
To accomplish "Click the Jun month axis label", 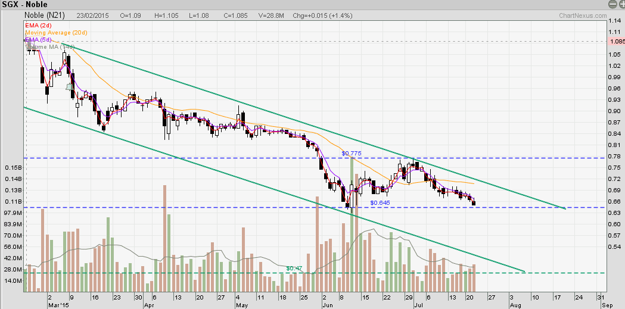I will point(328,305).
